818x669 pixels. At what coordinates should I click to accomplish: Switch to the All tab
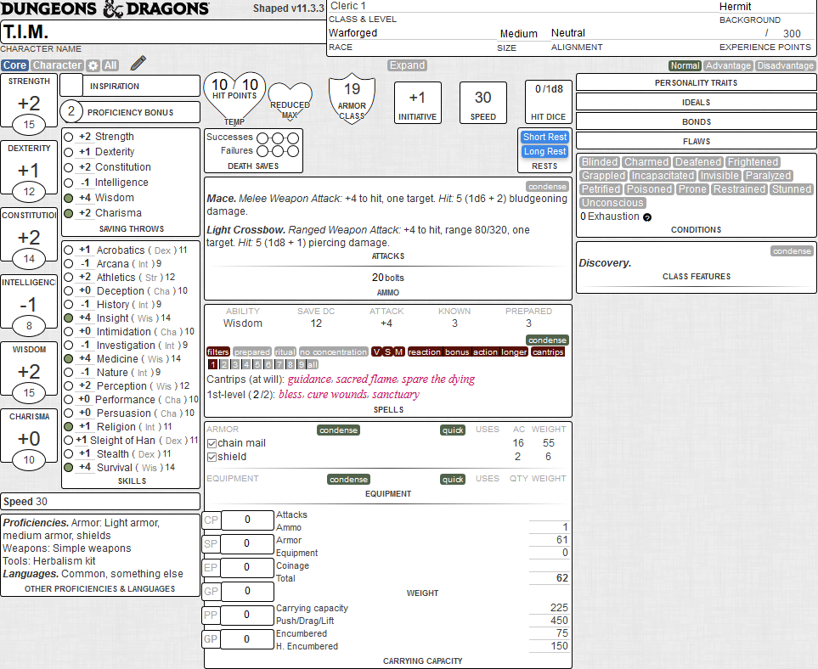[x=110, y=65]
